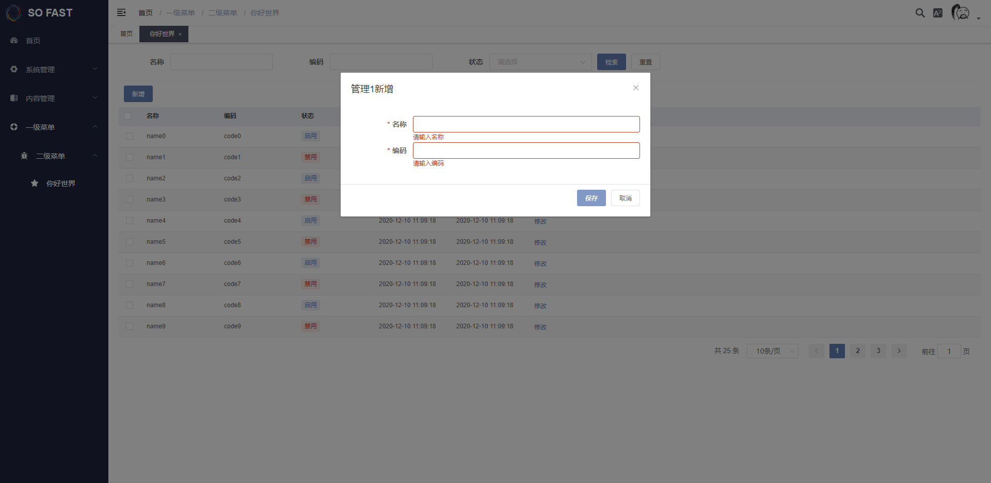Open the search magnifier icon

click(920, 13)
